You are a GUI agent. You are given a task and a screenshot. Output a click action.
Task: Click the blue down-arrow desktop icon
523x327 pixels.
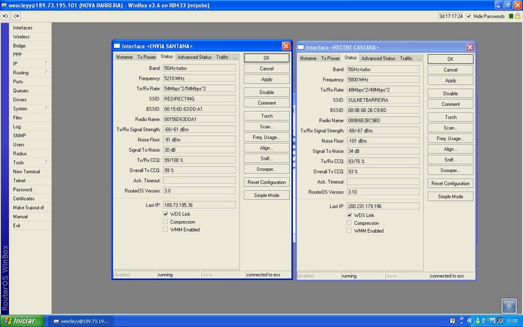pyautogui.click(x=509, y=306)
